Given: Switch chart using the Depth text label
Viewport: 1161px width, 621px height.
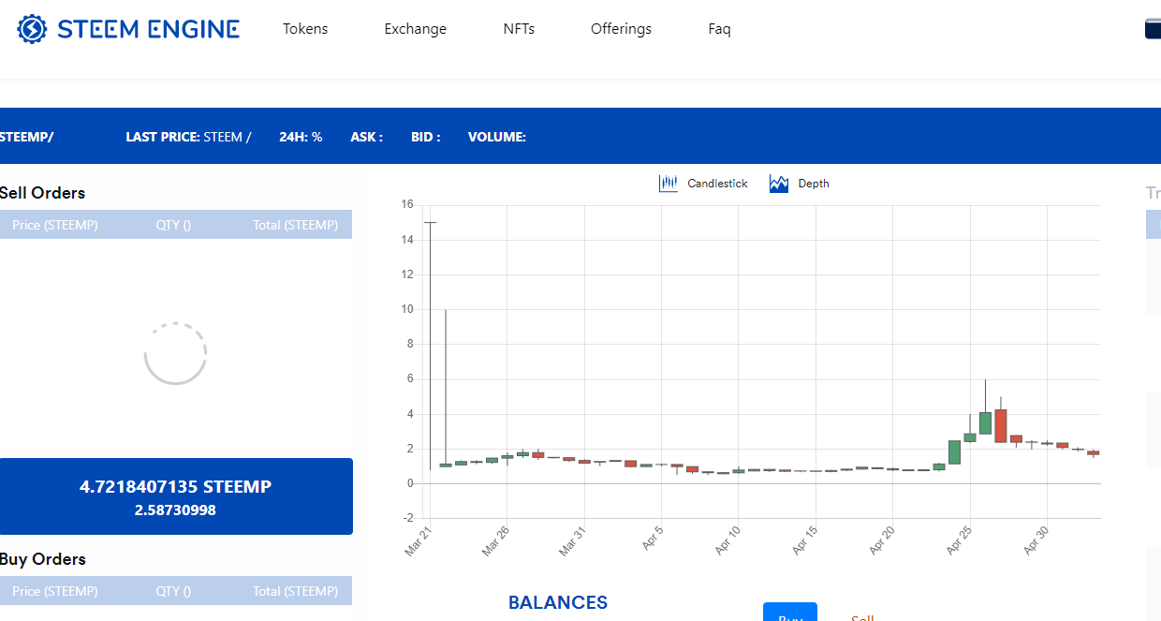Looking at the screenshot, I should click(x=813, y=184).
